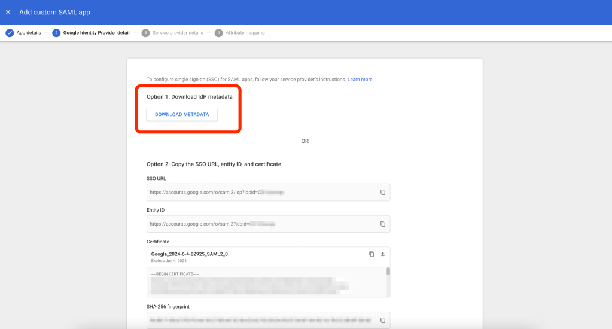Image resolution: width=612 pixels, height=329 pixels.
Task: Click the step 3 number circle
Action: click(145, 33)
